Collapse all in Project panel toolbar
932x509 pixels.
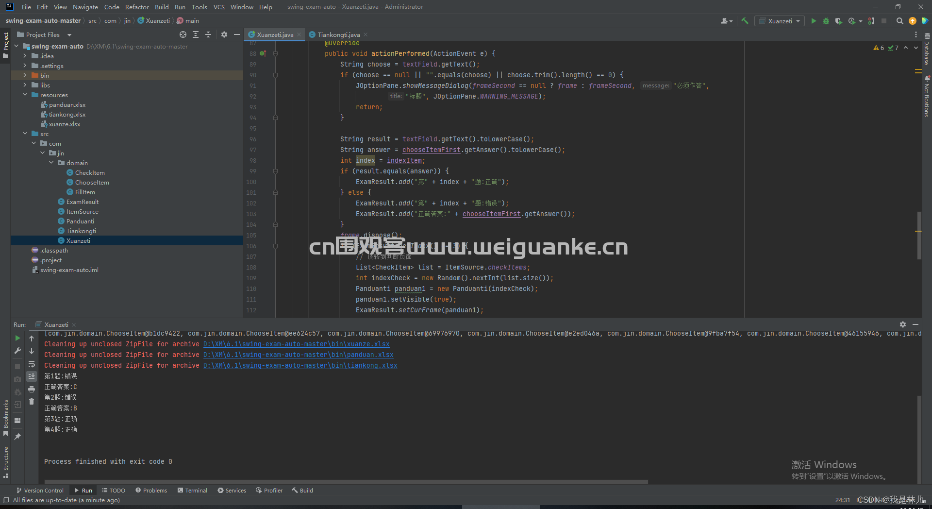click(x=208, y=34)
